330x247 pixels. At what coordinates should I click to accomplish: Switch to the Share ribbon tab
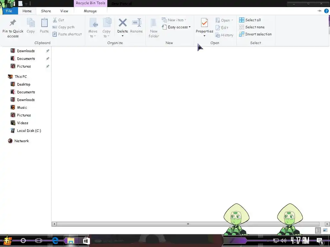pos(46,11)
